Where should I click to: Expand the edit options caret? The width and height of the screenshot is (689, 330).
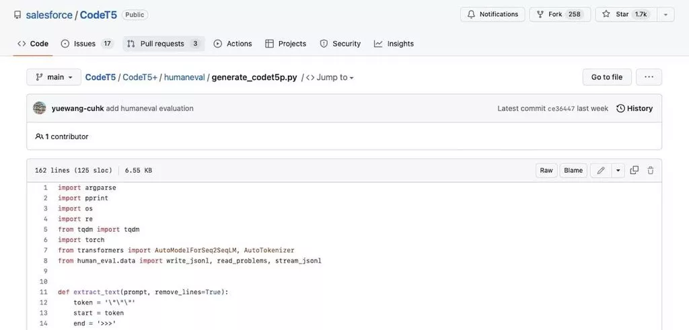click(618, 171)
